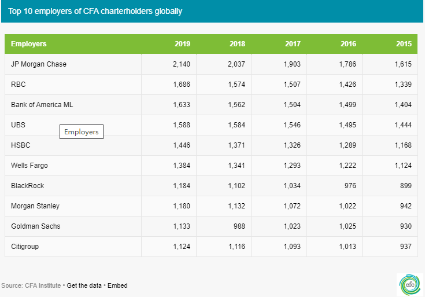
Task: Click the 1,184 value for BlackRock
Action: [182, 186]
